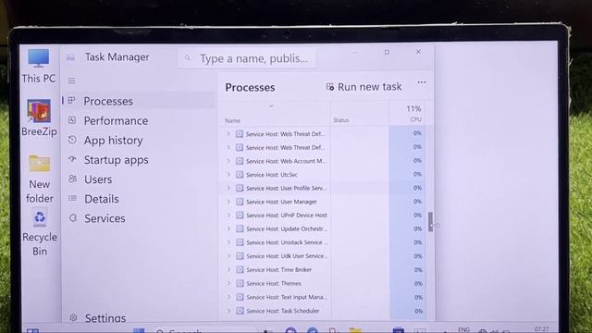Click gear icon of Service Host: Themes
Image resolution: width=592 pixels, height=333 pixels.
240,283
